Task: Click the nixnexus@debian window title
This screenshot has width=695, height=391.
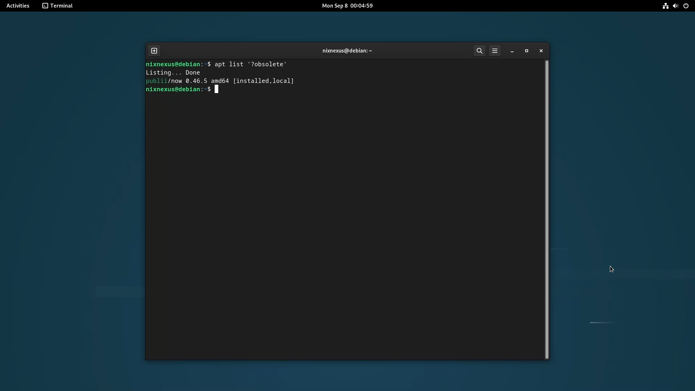Action: [x=347, y=51]
